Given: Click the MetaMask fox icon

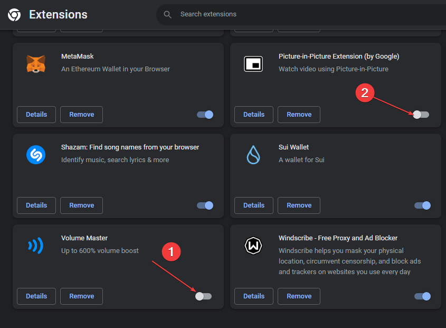Looking at the screenshot, I should pyautogui.click(x=36, y=64).
